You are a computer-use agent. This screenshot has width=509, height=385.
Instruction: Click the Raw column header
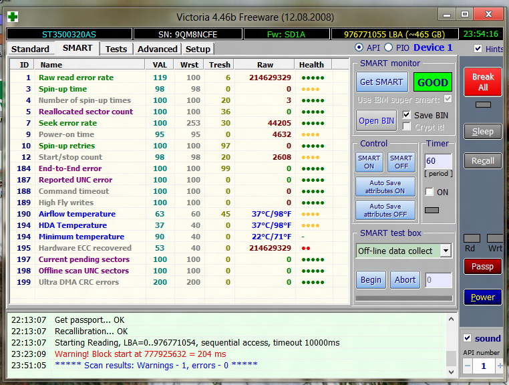coord(265,65)
